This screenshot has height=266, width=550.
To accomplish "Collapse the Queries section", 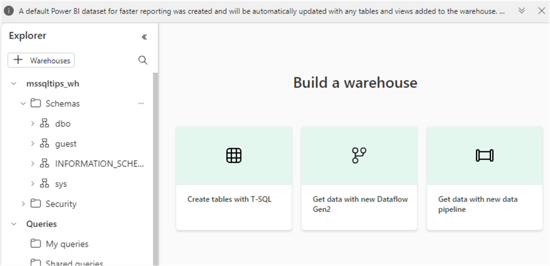I will point(14,224).
